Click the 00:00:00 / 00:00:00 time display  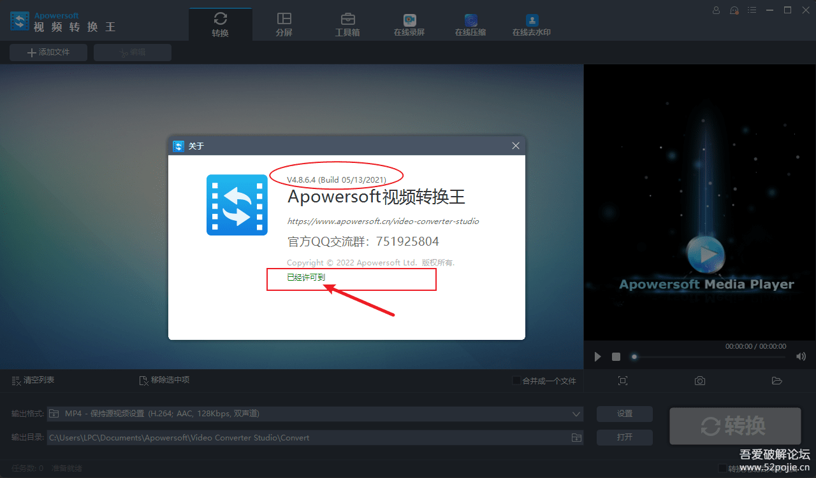click(x=755, y=346)
